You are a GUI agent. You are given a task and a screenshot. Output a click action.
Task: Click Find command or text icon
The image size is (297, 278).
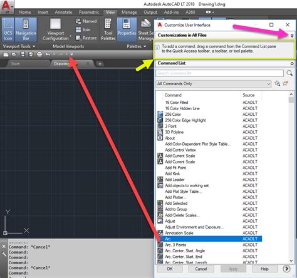277,83
